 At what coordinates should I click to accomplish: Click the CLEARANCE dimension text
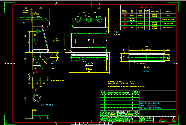[57, 41]
